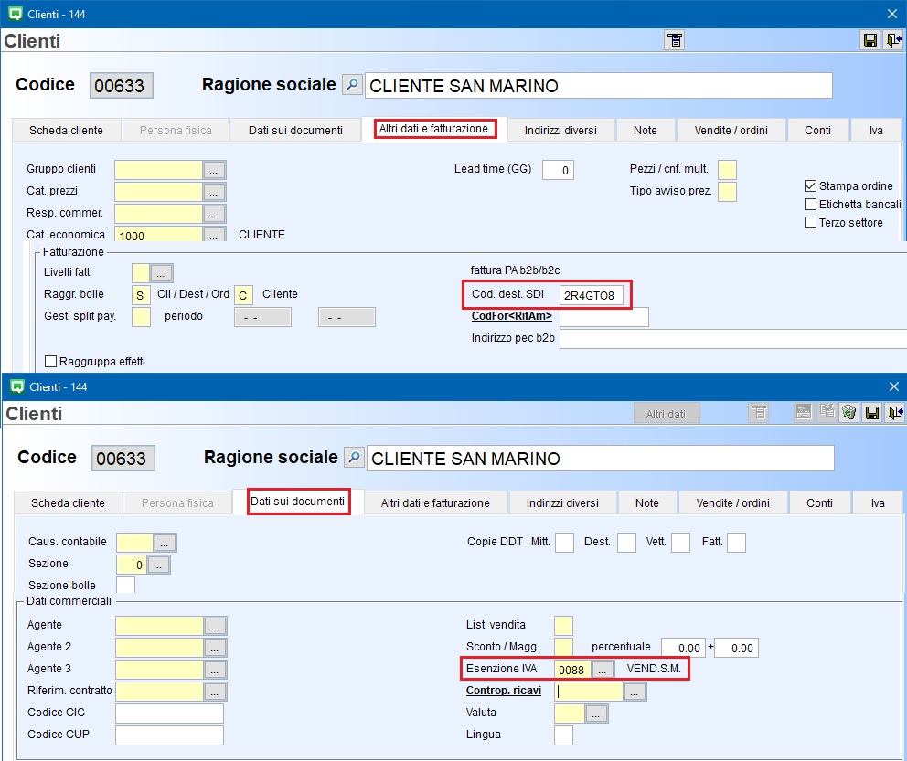This screenshot has height=761, width=907.
Task: Click the Copie DDT Mitt. box
Action: [x=564, y=543]
